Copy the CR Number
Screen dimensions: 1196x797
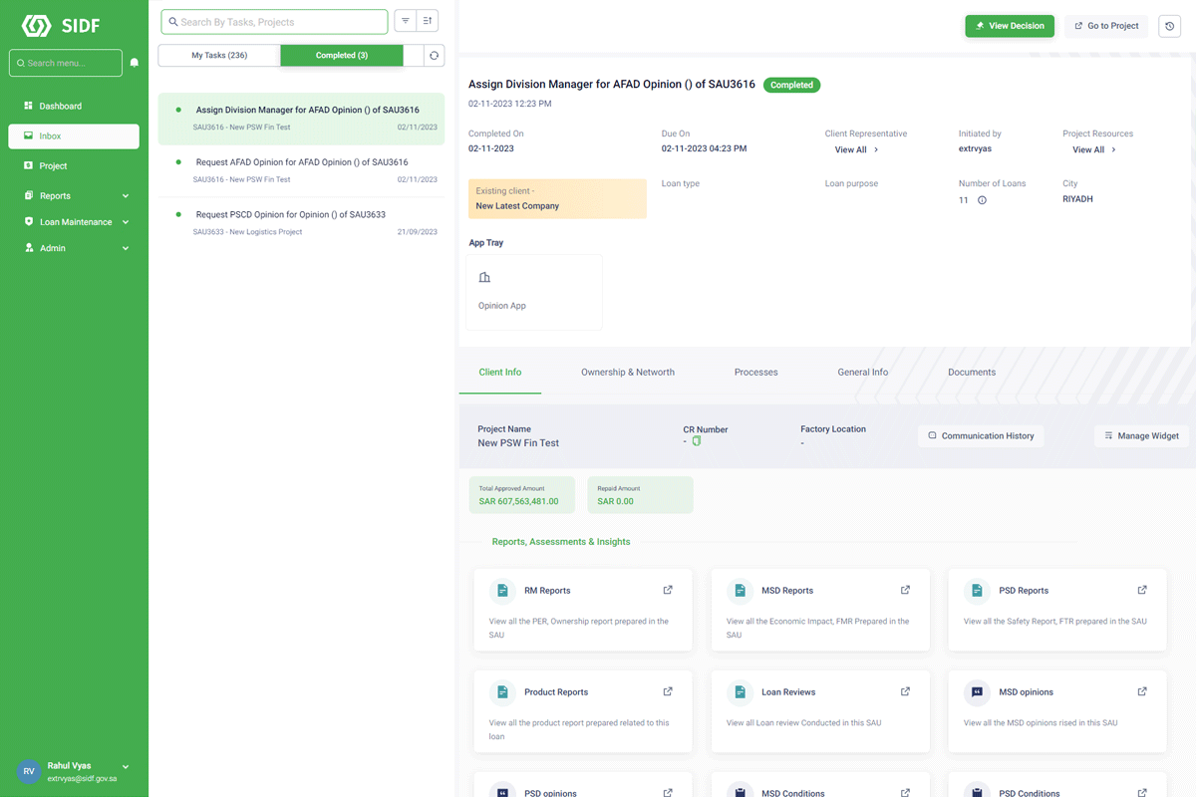pyautogui.click(x=697, y=441)
